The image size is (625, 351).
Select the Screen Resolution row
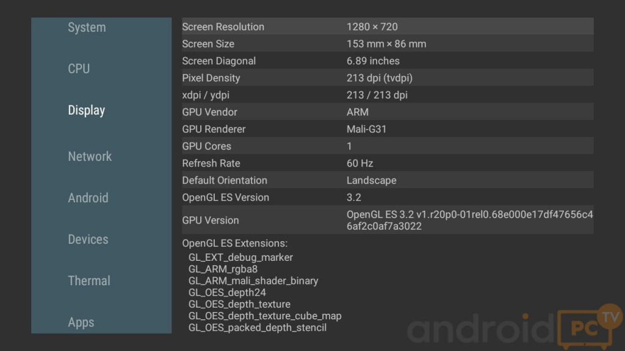click(x=387, y=27)
